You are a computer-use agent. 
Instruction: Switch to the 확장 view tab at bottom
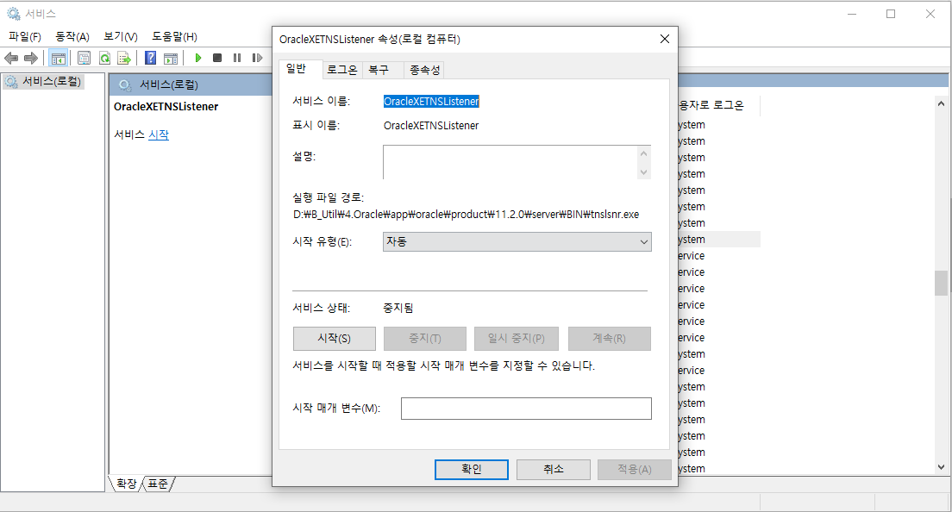point(126,484)
